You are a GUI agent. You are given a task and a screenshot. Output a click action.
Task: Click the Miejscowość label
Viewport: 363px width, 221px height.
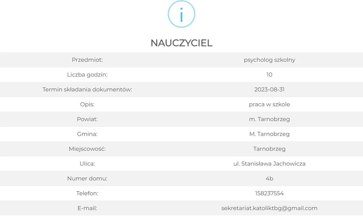pos(87,149)
